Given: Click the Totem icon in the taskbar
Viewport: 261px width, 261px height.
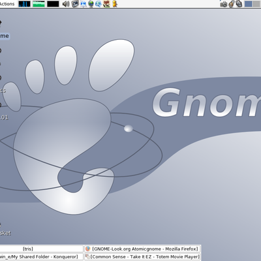Looking at the screenshot, I should pos(87,256).
